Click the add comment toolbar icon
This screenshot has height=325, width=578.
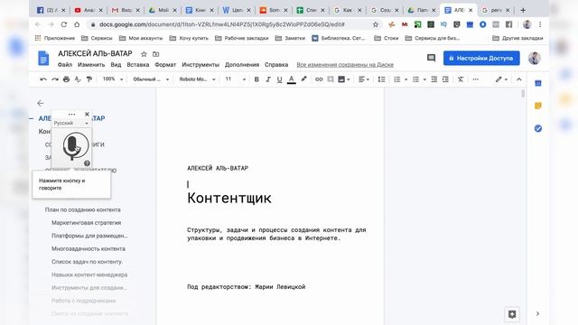[x=331, y=79]
